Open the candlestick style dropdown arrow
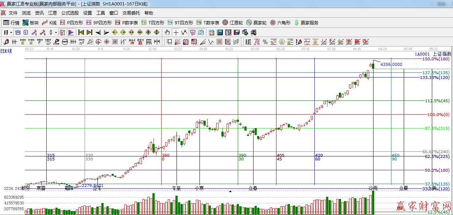453x215 pixels. point(56,32)
